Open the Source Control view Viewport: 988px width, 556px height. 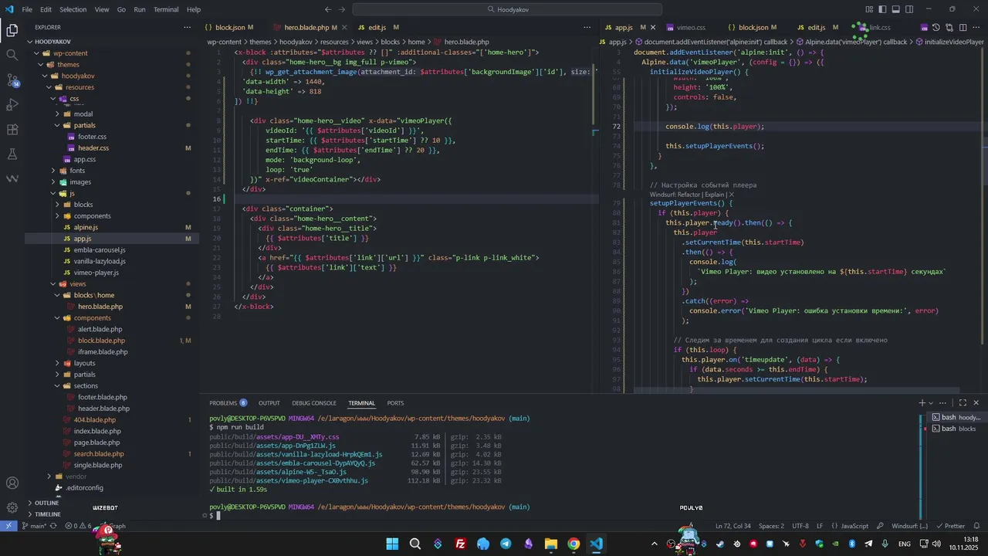12,80
